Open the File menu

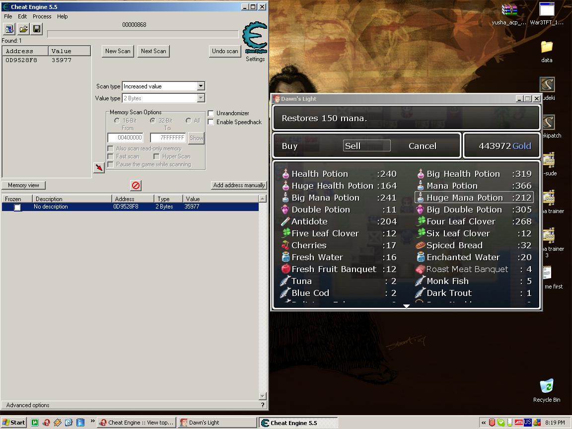pyautogui.click(x=8, y=16)
